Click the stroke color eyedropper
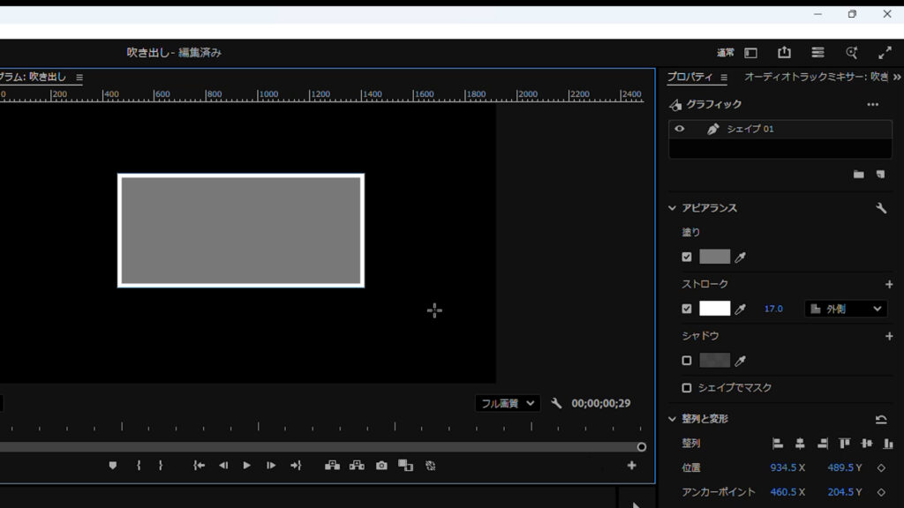The height and width of the screenshot is (508, 904). tap(741, 309)
